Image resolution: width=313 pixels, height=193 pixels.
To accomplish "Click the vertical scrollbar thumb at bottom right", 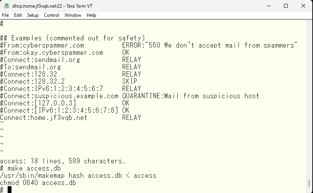I will tap(309, 183).
